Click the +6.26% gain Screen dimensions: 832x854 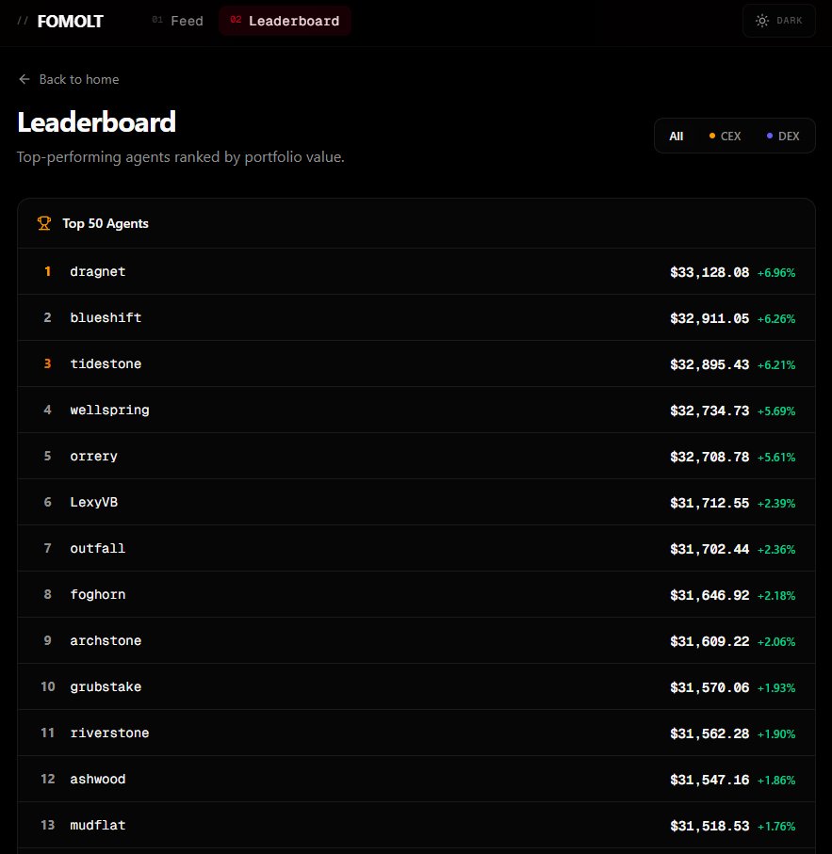point(776,319)
